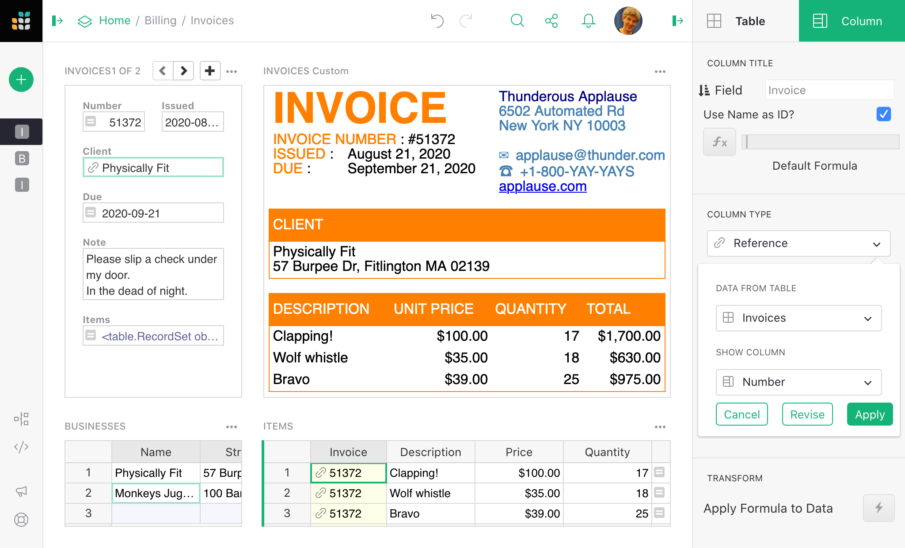Click the Apply button

coord(869,414)
